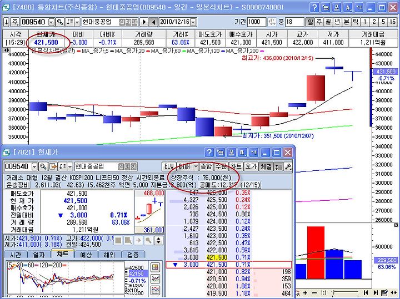
Task: Click the 'R' icon in 7021 title bar
Action: point(242,153)
